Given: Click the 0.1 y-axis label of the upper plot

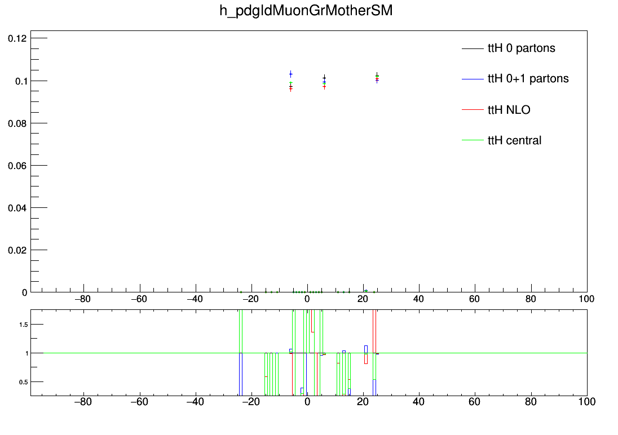Looking at the screenshot, I should pos(21,81).
